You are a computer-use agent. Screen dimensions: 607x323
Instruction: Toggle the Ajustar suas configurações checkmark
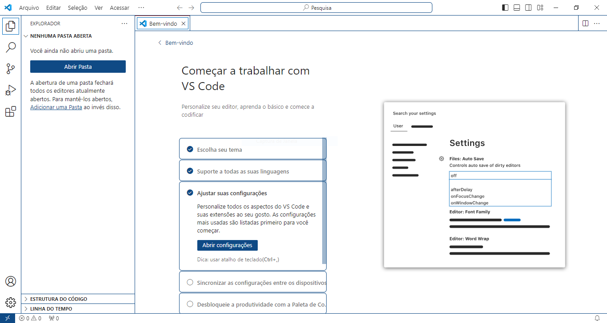tap(190, 193)
